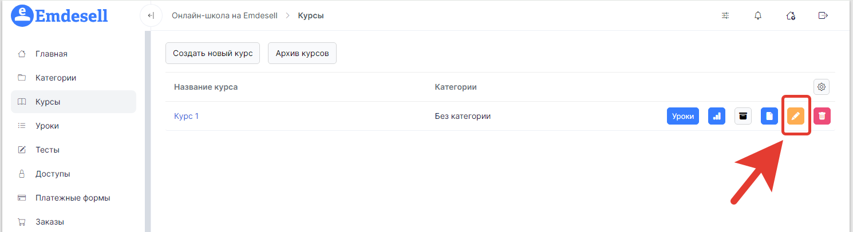Collapse the sidebar with the arrow toggle
The height and width of the screenshot is (232, 853).
point(151,15)
